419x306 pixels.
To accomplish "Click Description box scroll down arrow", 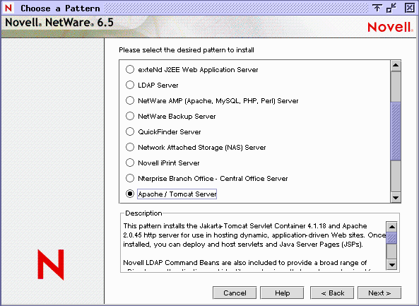I will 391,264.
